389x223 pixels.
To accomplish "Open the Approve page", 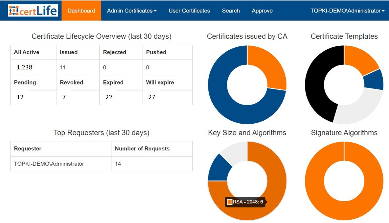I will pos(262,11).
